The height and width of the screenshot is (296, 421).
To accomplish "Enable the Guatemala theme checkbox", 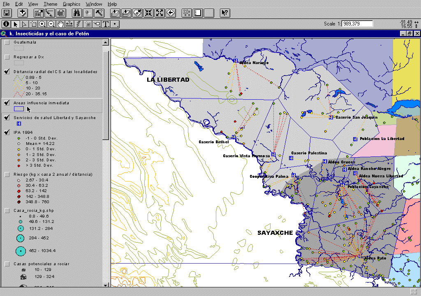I will pyautogui.click(x=7, y=42).
